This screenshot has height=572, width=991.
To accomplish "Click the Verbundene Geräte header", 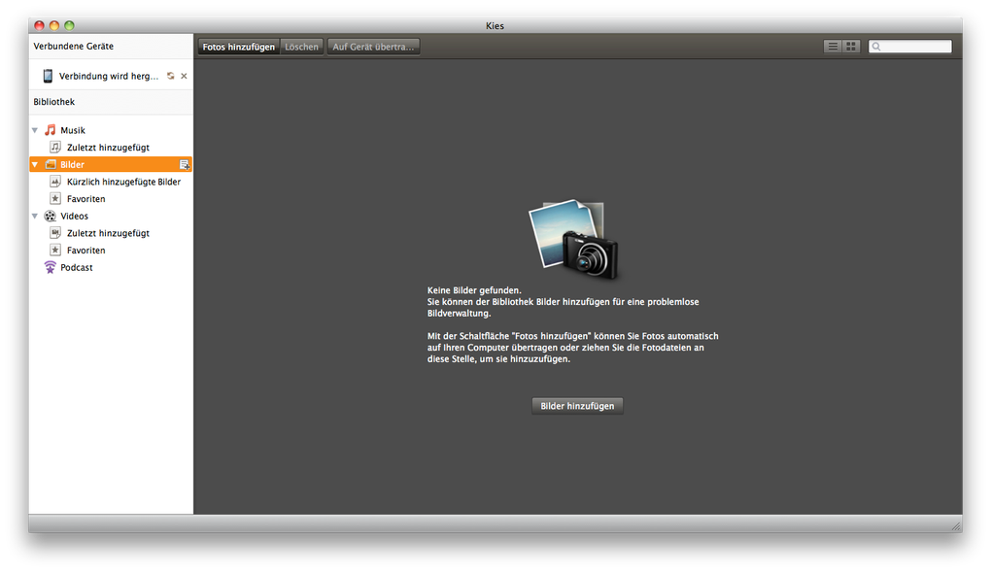I will 73,47.
